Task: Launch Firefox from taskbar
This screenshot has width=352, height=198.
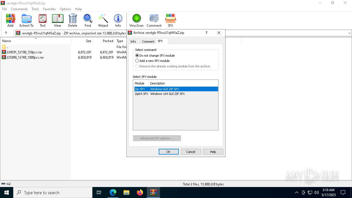Action: tap(140, 193)
